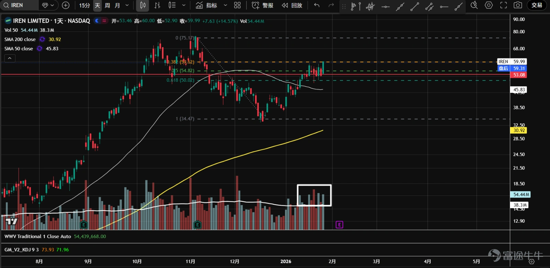The height and width of the screenshot is (268, 550).
Task: Select the Vol 50 indicator legend
Action: point(11,30)
